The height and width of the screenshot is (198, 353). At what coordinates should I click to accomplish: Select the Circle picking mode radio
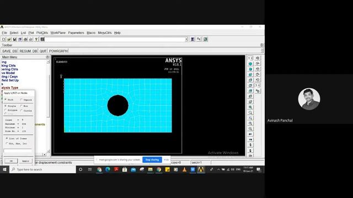(22, 111)
